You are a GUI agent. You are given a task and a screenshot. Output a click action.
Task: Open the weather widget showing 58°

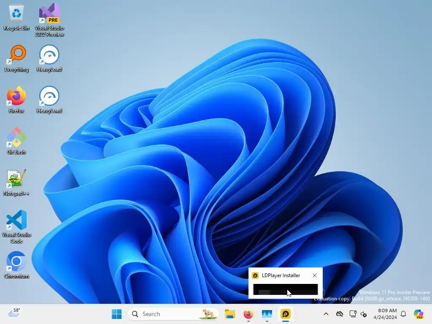click(x=14, y=313)
